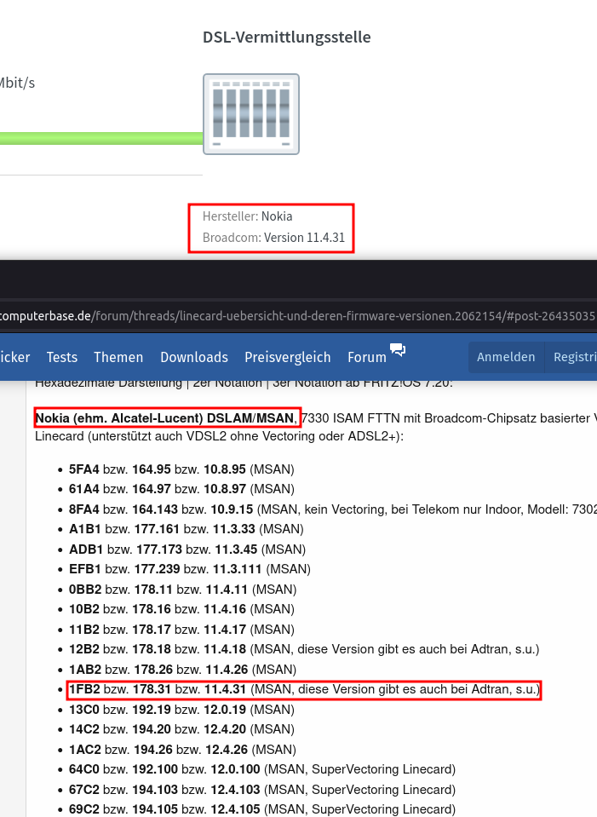
Task: Select the 67C2 bzw. 194.103 SuperVectoring entry
Action: pyautogui.click(x=262, y=790)
